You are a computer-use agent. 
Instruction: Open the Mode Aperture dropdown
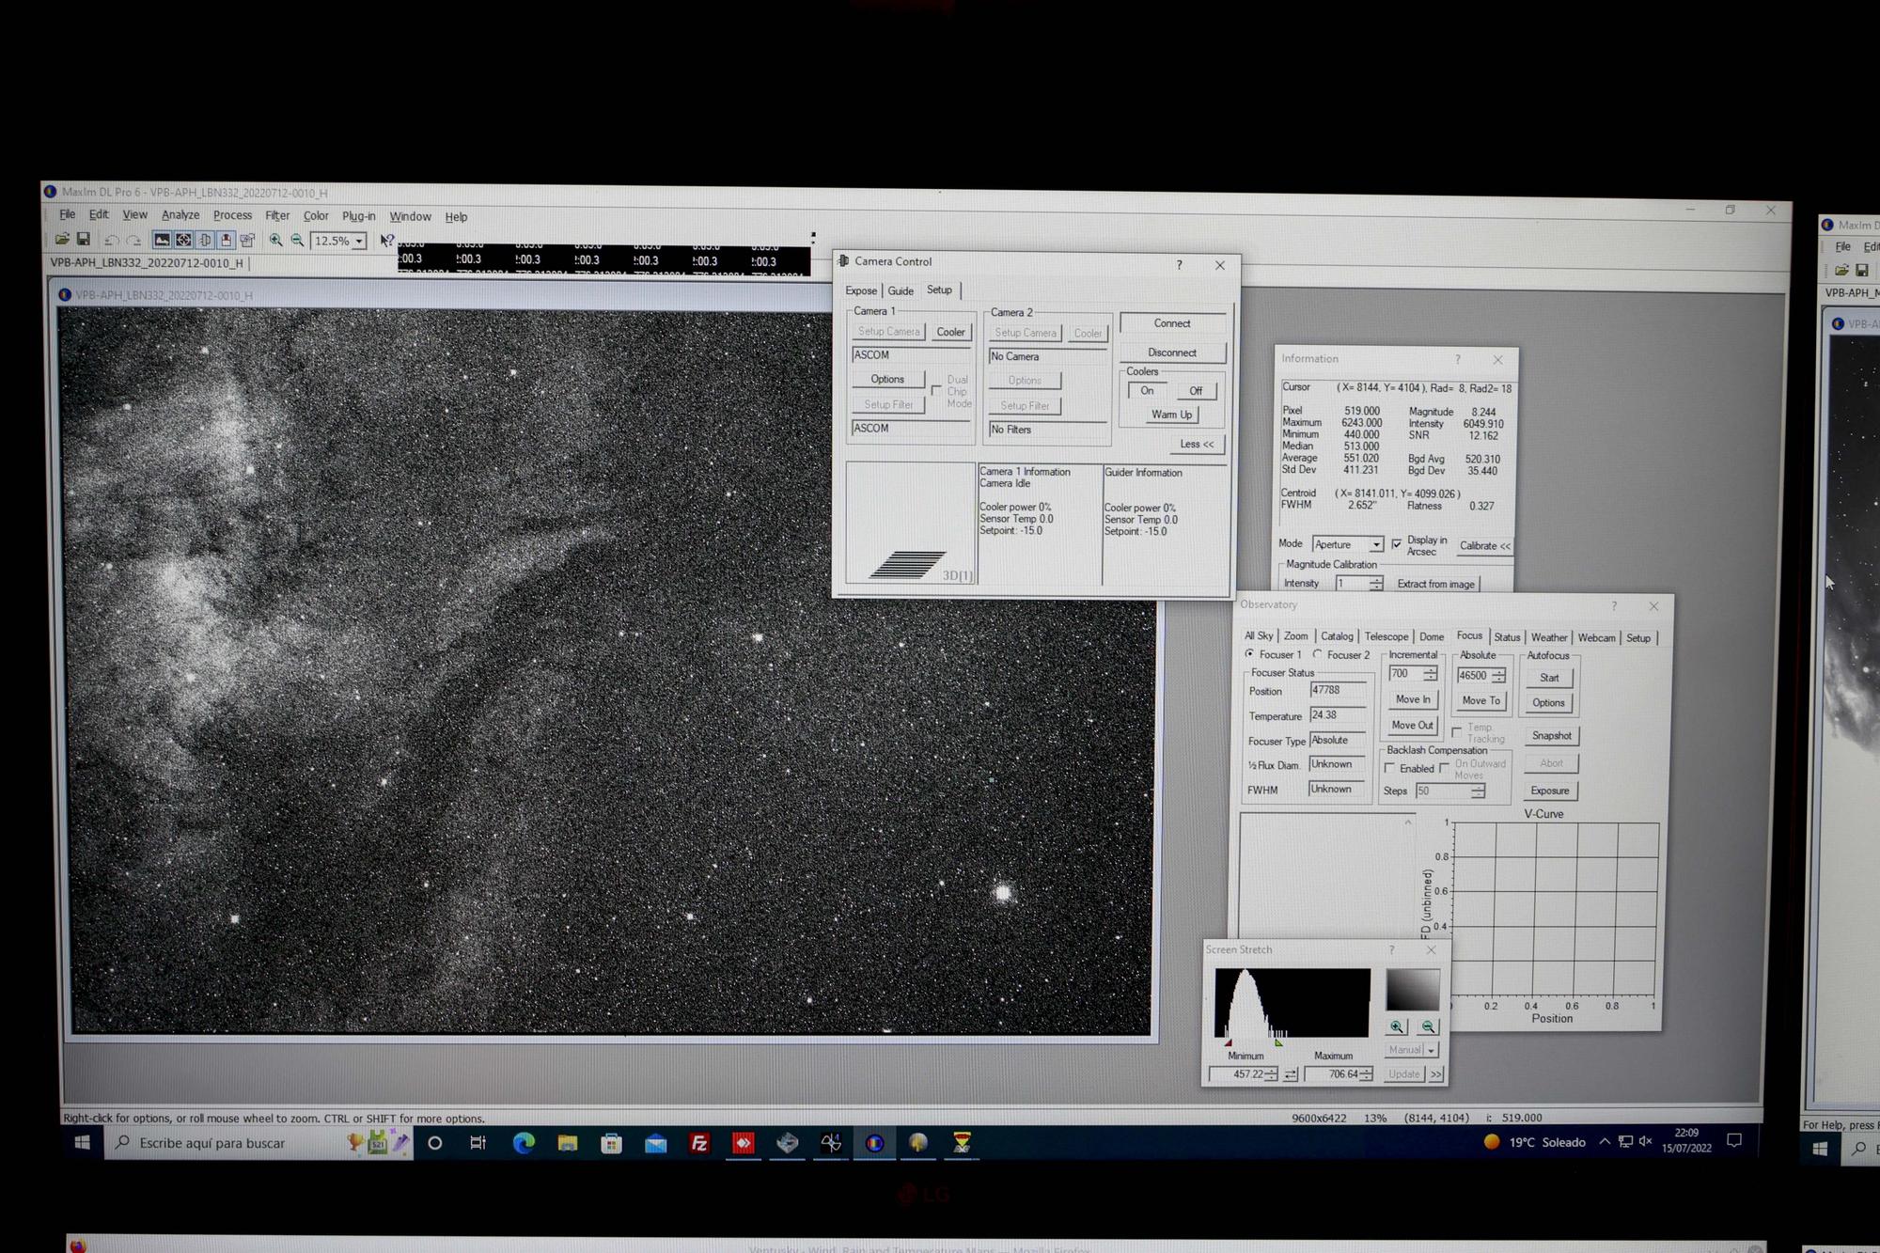point(1376,545)
